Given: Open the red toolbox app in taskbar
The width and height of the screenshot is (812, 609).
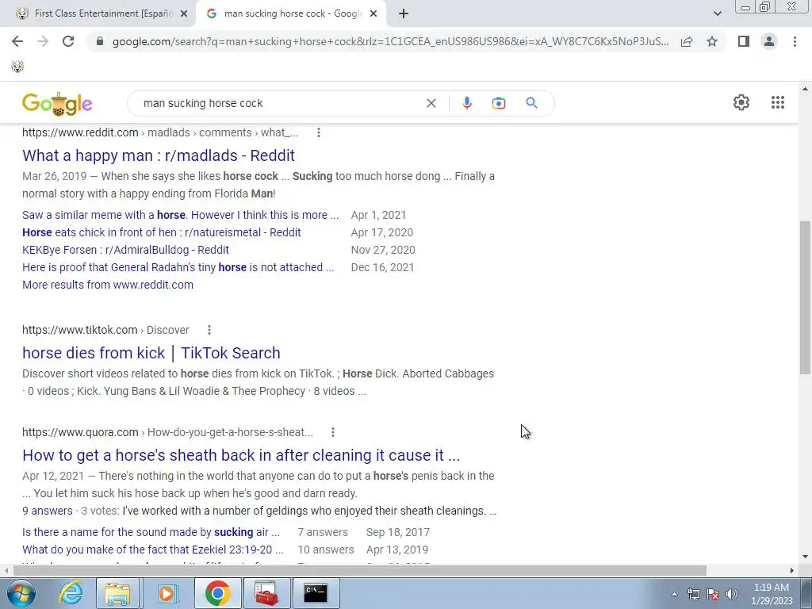Looking at the screenshot, I should [x=266, y=593].
